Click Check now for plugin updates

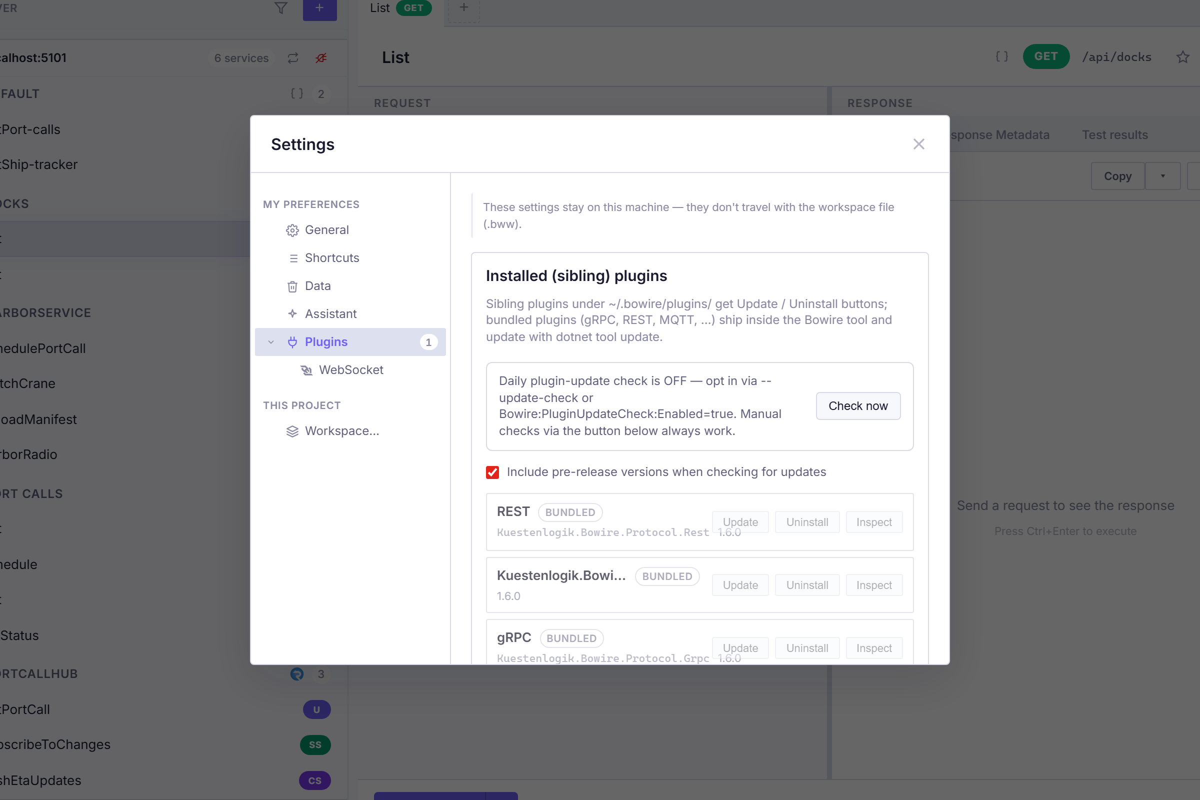coord(858,406)
